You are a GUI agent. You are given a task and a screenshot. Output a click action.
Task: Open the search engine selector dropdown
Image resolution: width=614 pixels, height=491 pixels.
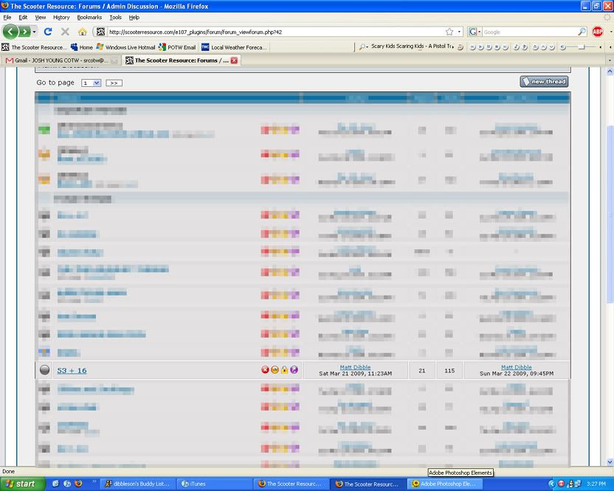pyautogui.click(x=475, y=32)
